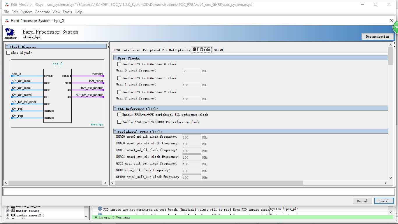Click the System.dipsw_pio message entry
The height and width of the screenshot is (224, 398).
(284, 209)
